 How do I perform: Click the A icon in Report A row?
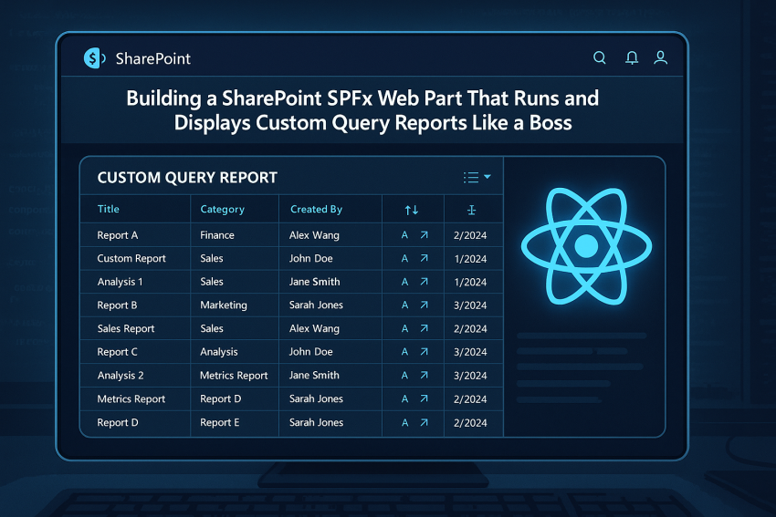404,235
